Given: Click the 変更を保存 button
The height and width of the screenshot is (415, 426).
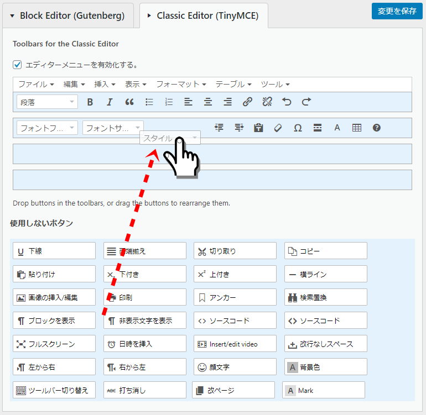Looking at the screenshot, I should coord(397,11).
